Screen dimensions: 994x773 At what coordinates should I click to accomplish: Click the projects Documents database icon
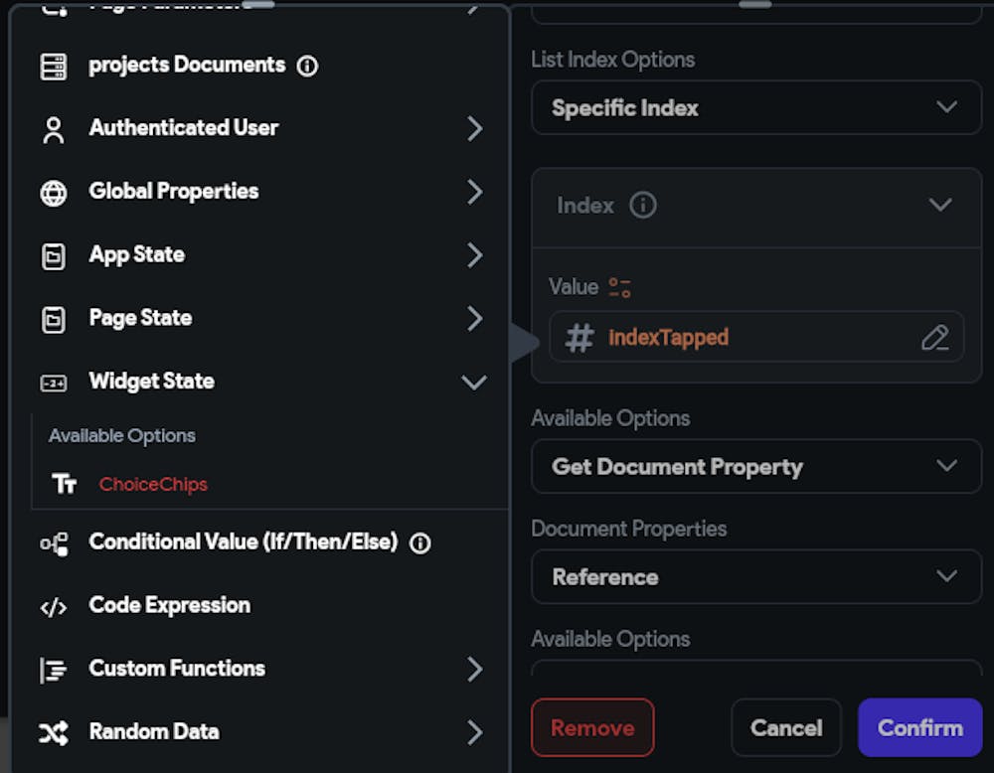53,67
